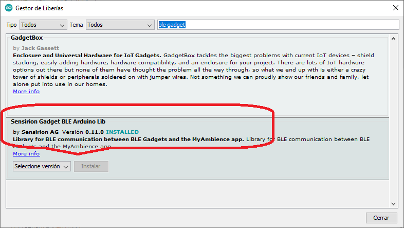Open More info link for GadgetBox

(x=26, y=92)
